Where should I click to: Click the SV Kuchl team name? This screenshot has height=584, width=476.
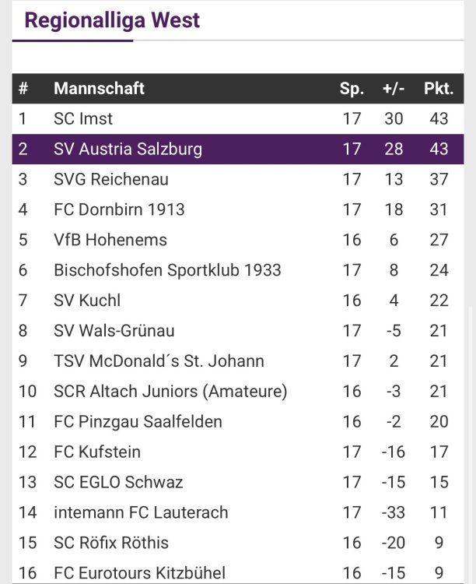pos(87,301)
